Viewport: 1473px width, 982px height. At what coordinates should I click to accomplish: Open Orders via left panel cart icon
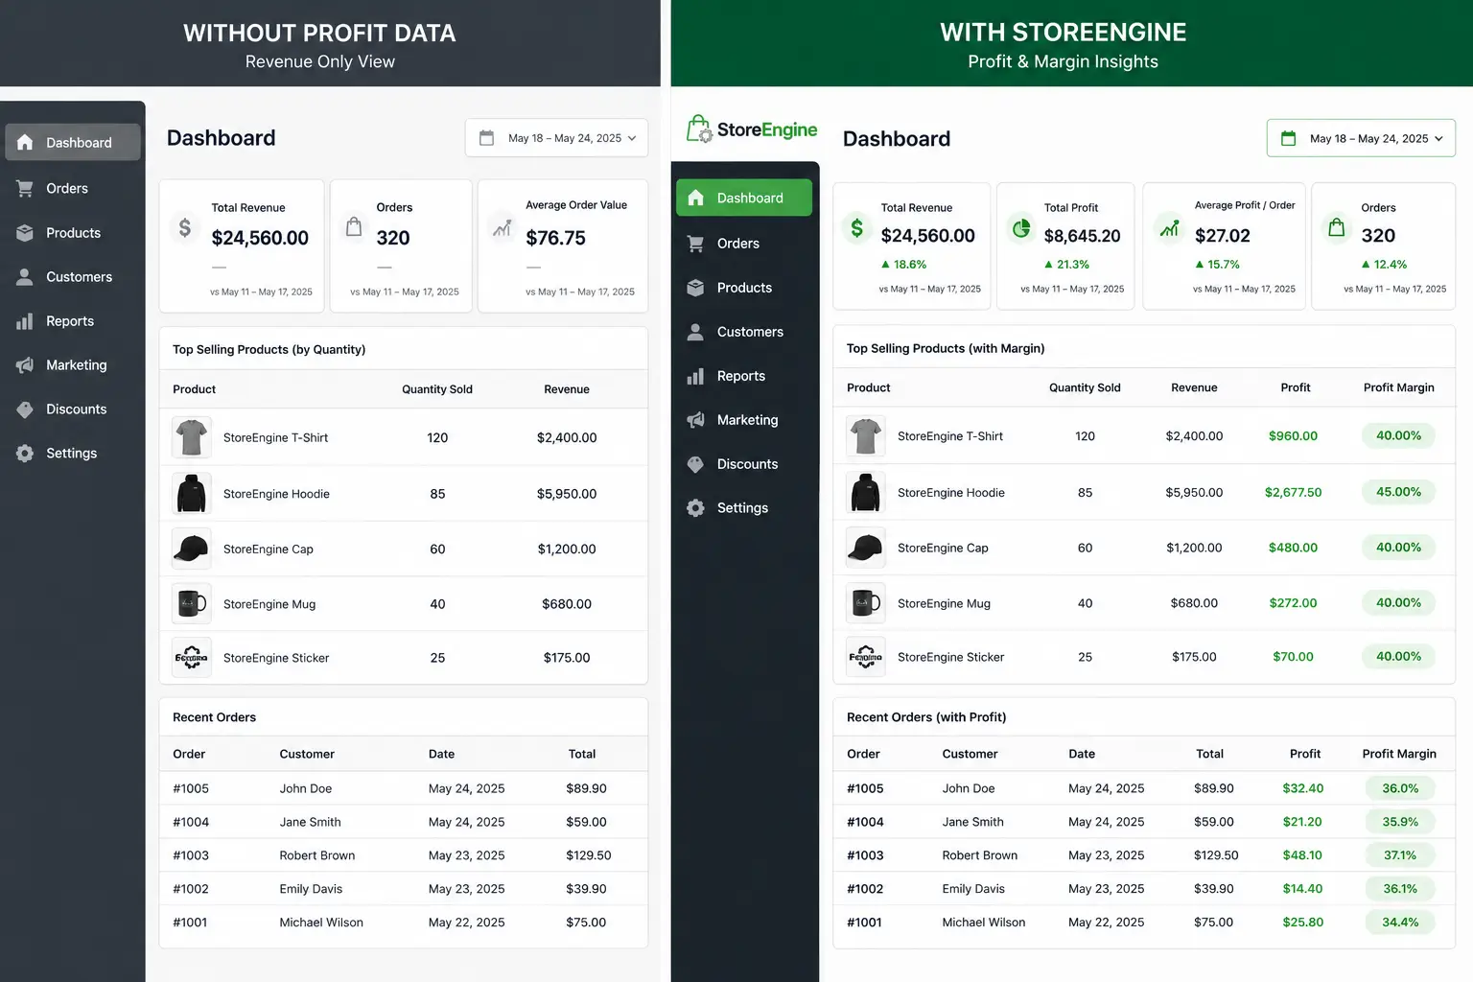(x=25, y=189)
